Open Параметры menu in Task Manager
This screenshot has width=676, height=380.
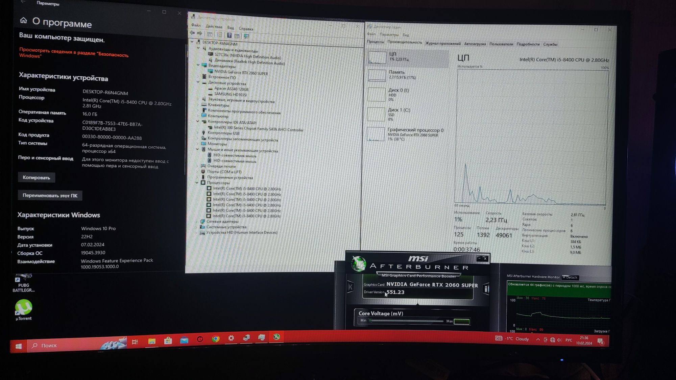coord(389,34)
